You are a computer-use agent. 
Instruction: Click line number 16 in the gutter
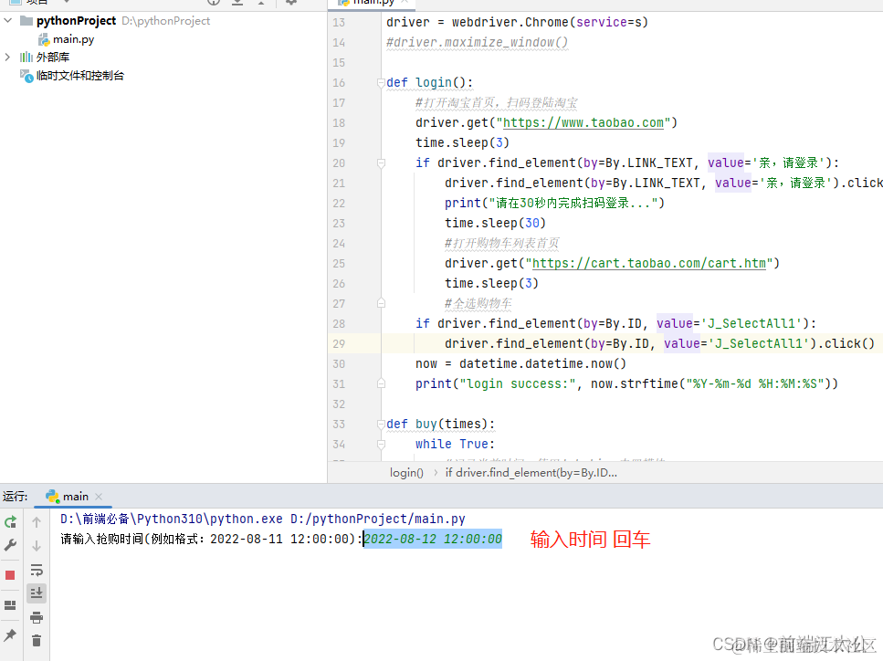click(x=339, y=83)
